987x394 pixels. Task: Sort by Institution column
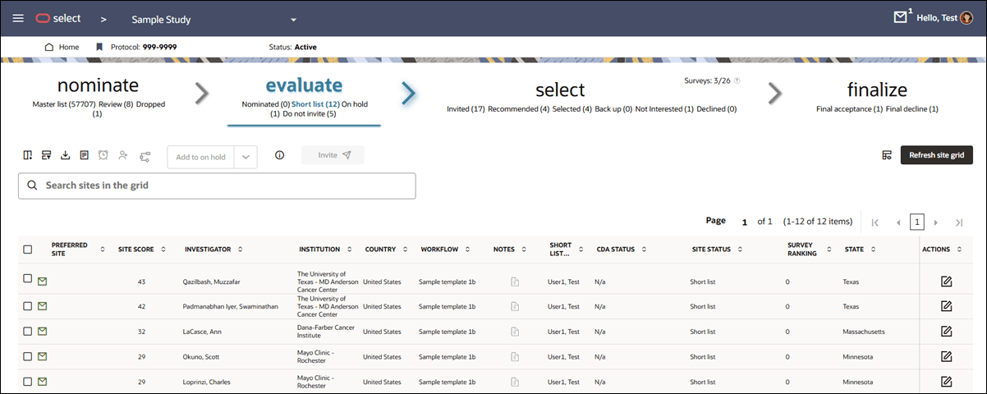349,250
